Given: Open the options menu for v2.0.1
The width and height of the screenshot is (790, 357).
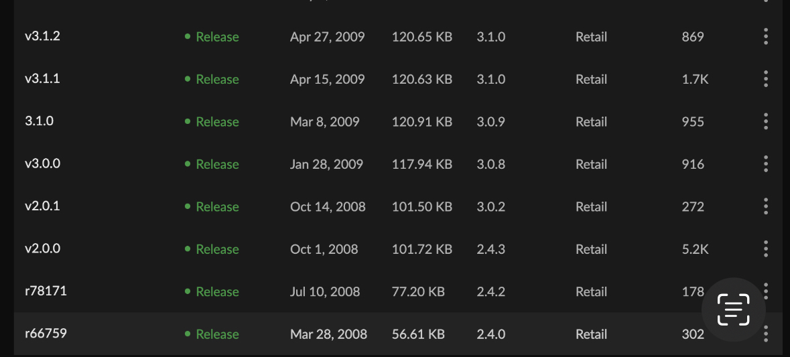Looking at the screenshot, I should coord(765,207).
